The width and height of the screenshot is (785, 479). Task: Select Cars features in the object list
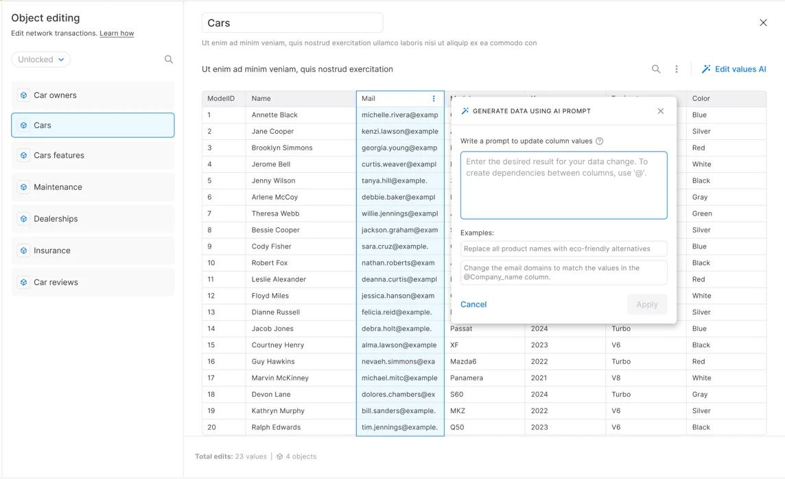[x=93, y=155]
